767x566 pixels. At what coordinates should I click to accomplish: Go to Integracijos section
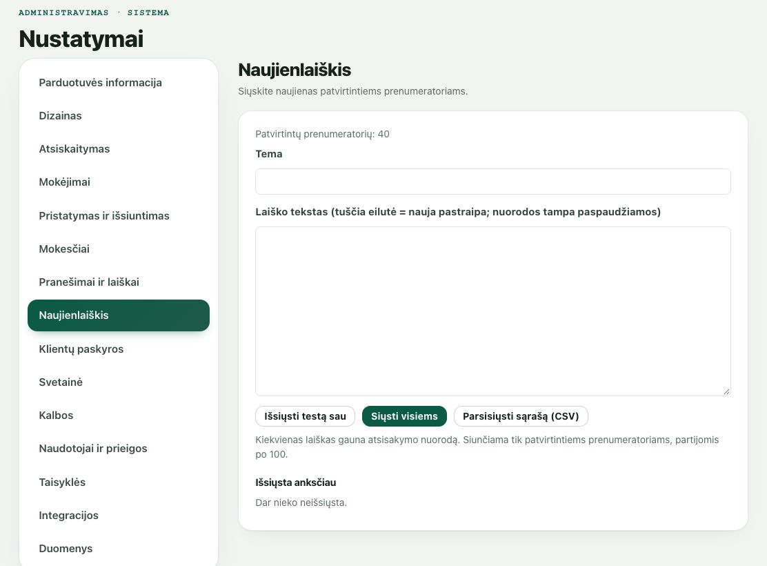pyautogui.click(x=119, y=515)
